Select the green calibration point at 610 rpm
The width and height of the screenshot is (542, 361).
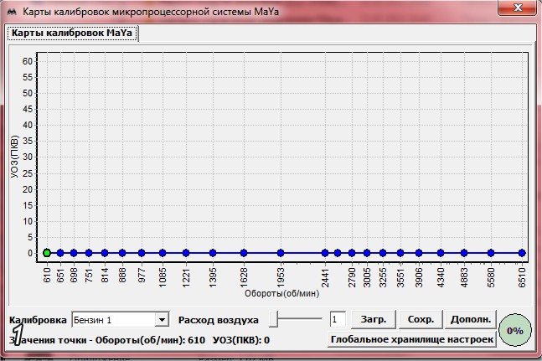click(47, 252)
